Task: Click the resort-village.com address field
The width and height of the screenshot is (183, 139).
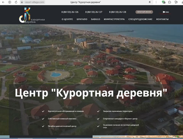Action: pos(34,2)
